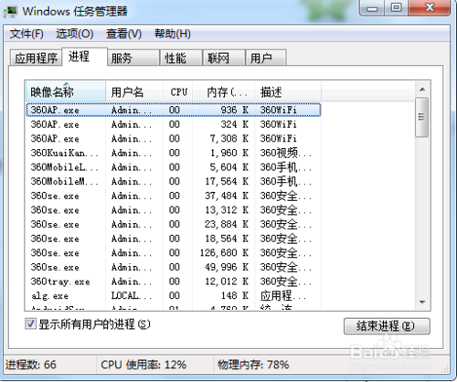Switch to the 服务 tab

pyautogui.click(x=133, y=58)
